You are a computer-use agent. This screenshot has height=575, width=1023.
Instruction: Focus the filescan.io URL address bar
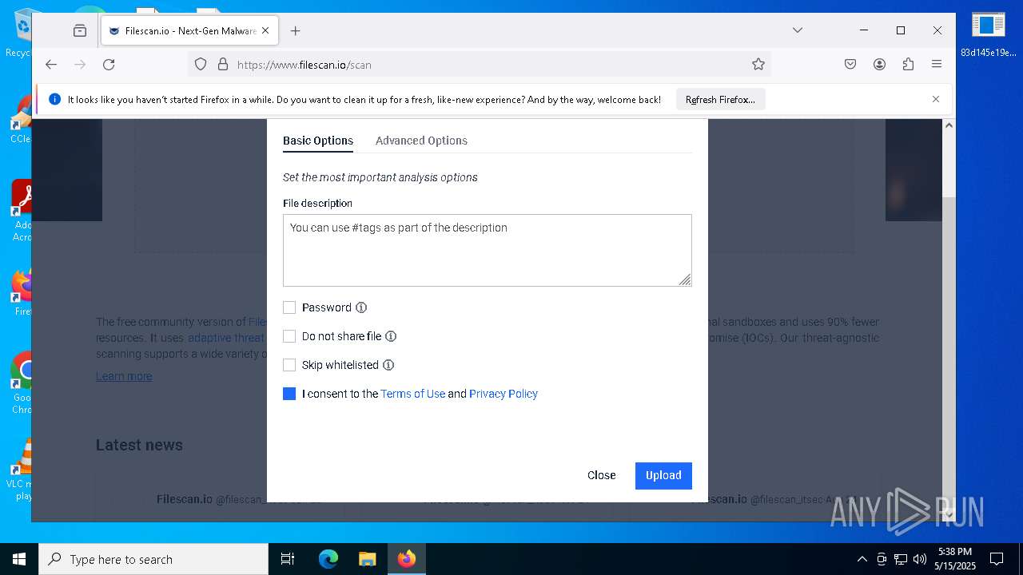(x=480, y=65)
